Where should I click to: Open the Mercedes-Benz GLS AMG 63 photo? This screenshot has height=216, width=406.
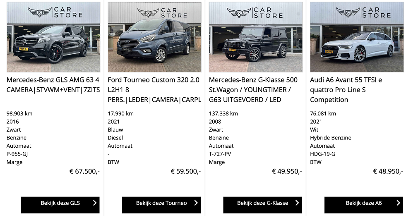point(53,37)
